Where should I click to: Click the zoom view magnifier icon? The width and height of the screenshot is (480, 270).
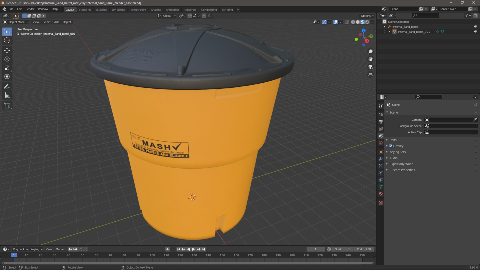coord(370,51)
